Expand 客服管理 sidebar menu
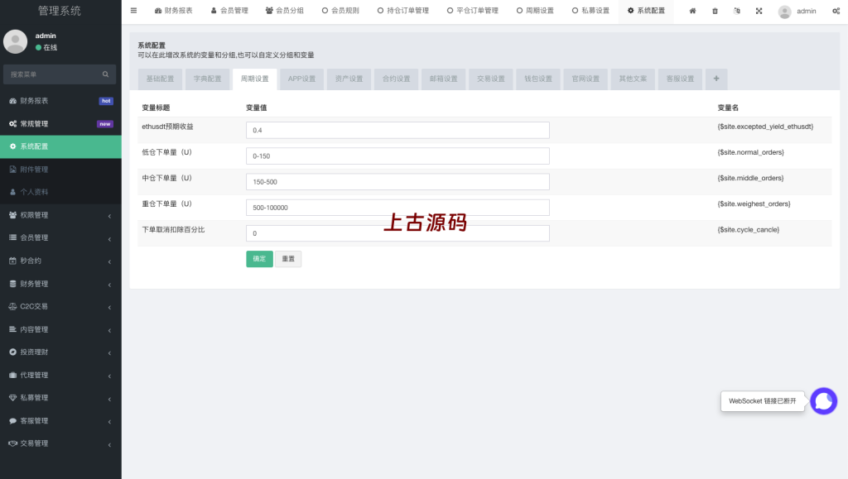 (x=60, y=421)
